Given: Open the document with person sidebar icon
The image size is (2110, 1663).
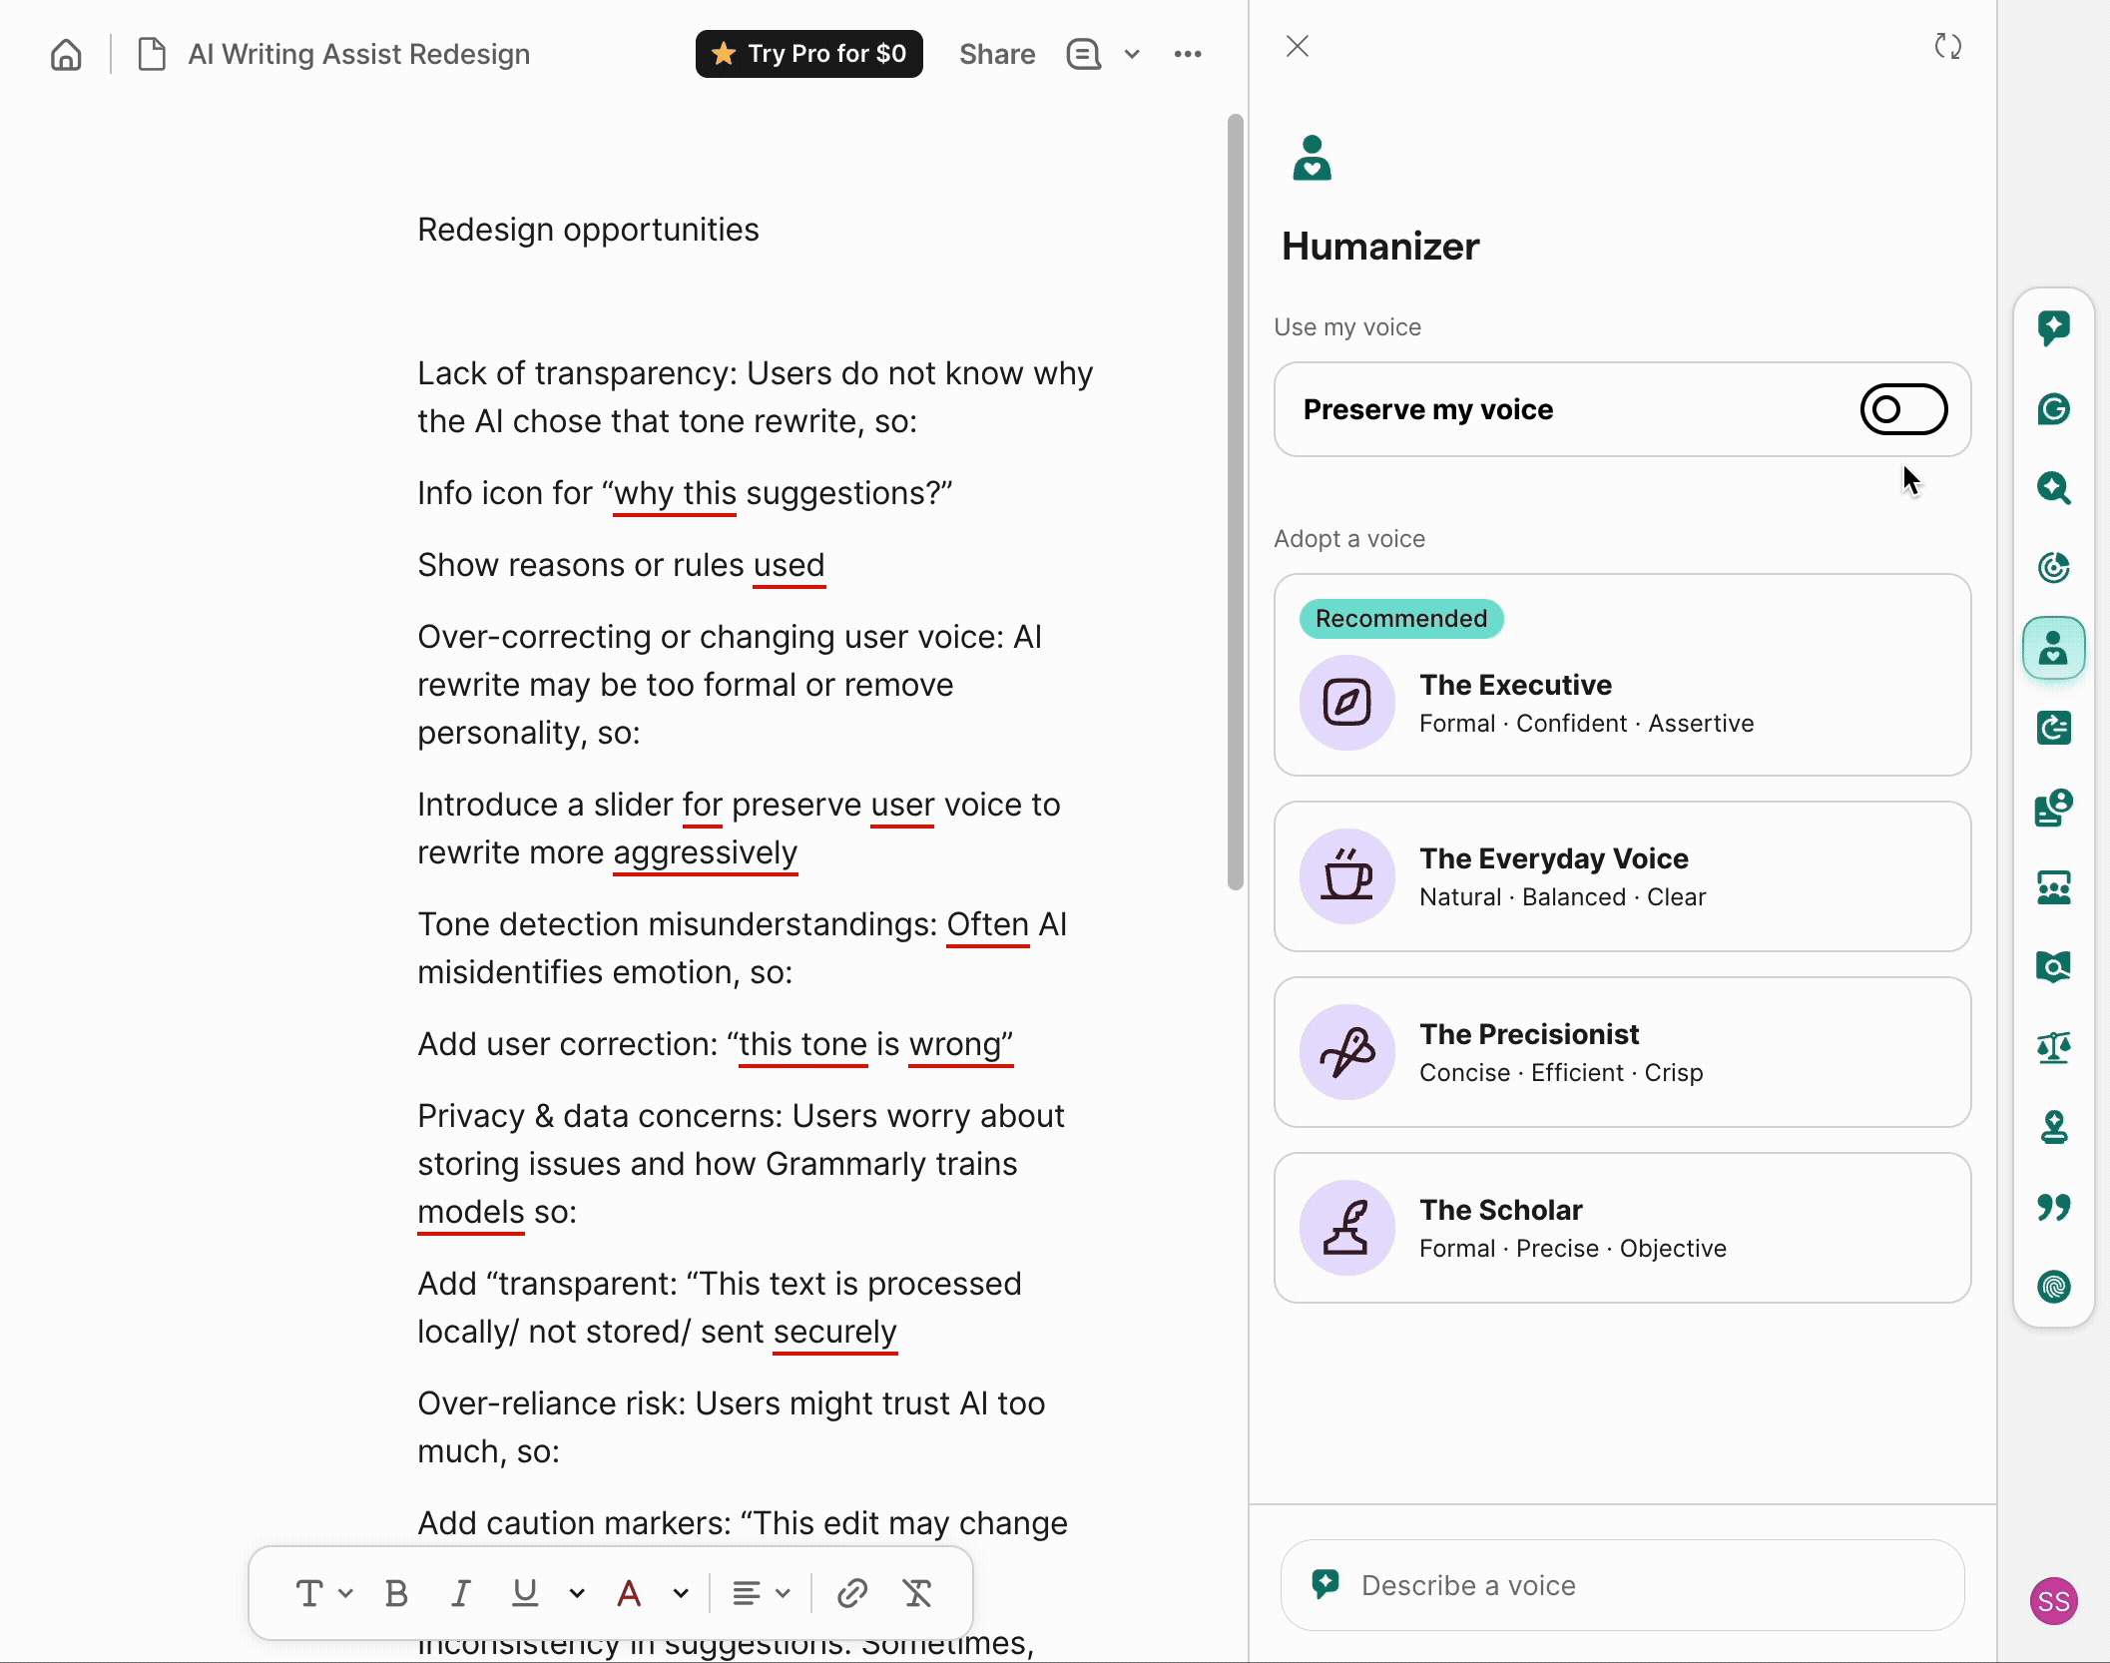Looking at the screenshot, I should click(x=2053, y=808).
